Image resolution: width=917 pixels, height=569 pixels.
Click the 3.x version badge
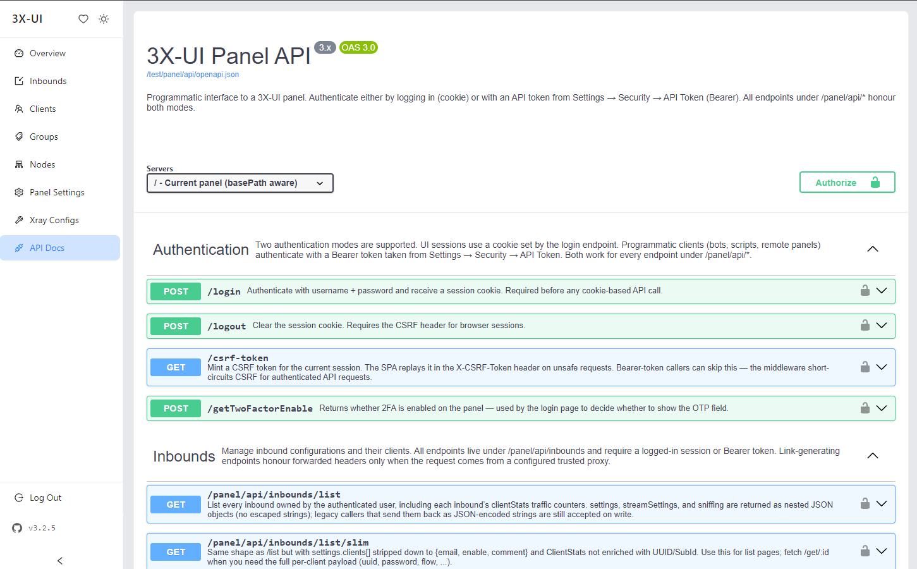coord(325,47)
